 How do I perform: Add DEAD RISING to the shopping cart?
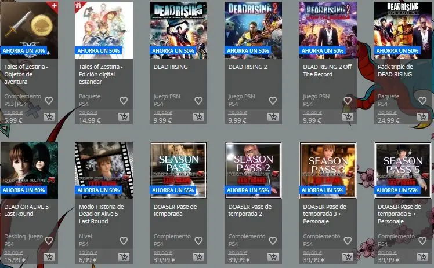[198, 117]
